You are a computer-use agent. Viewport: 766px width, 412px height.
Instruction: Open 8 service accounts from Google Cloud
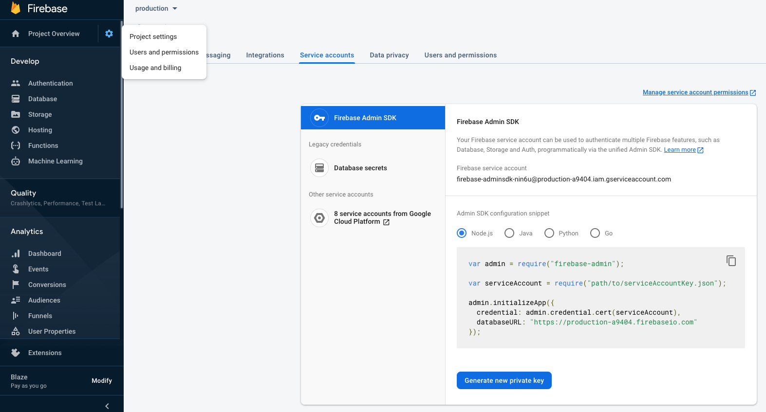tap(382, 217)
